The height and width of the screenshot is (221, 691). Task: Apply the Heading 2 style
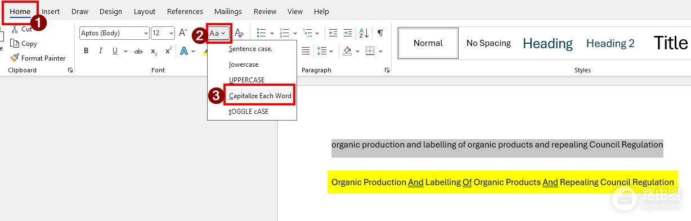pos(611,43)
